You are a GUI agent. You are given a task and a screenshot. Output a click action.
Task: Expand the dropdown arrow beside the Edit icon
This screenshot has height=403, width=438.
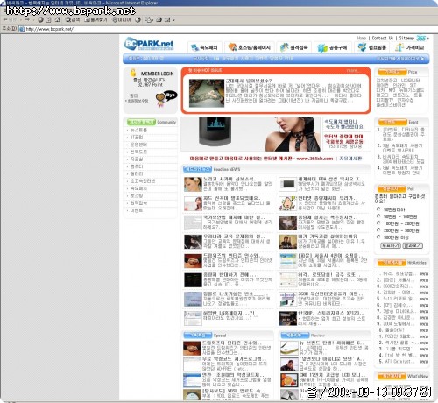[x=174, y=20]
